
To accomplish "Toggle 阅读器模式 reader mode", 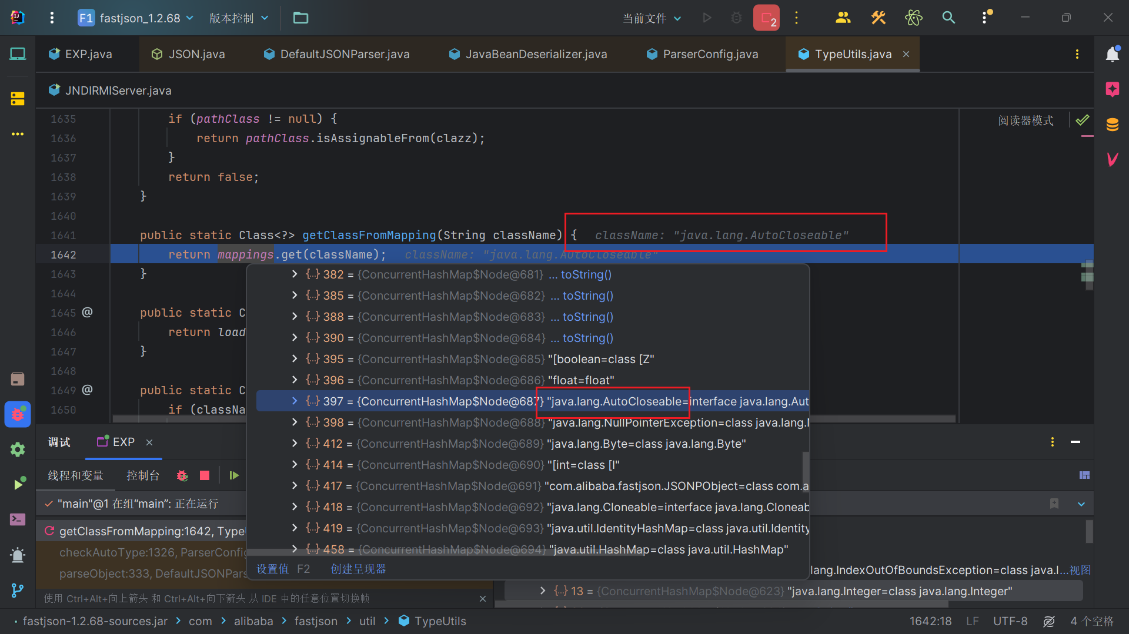I will point(1026,120).
